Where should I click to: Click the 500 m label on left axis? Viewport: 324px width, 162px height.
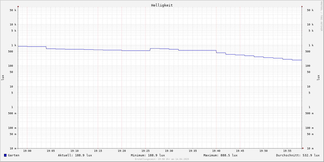[12, 113]
